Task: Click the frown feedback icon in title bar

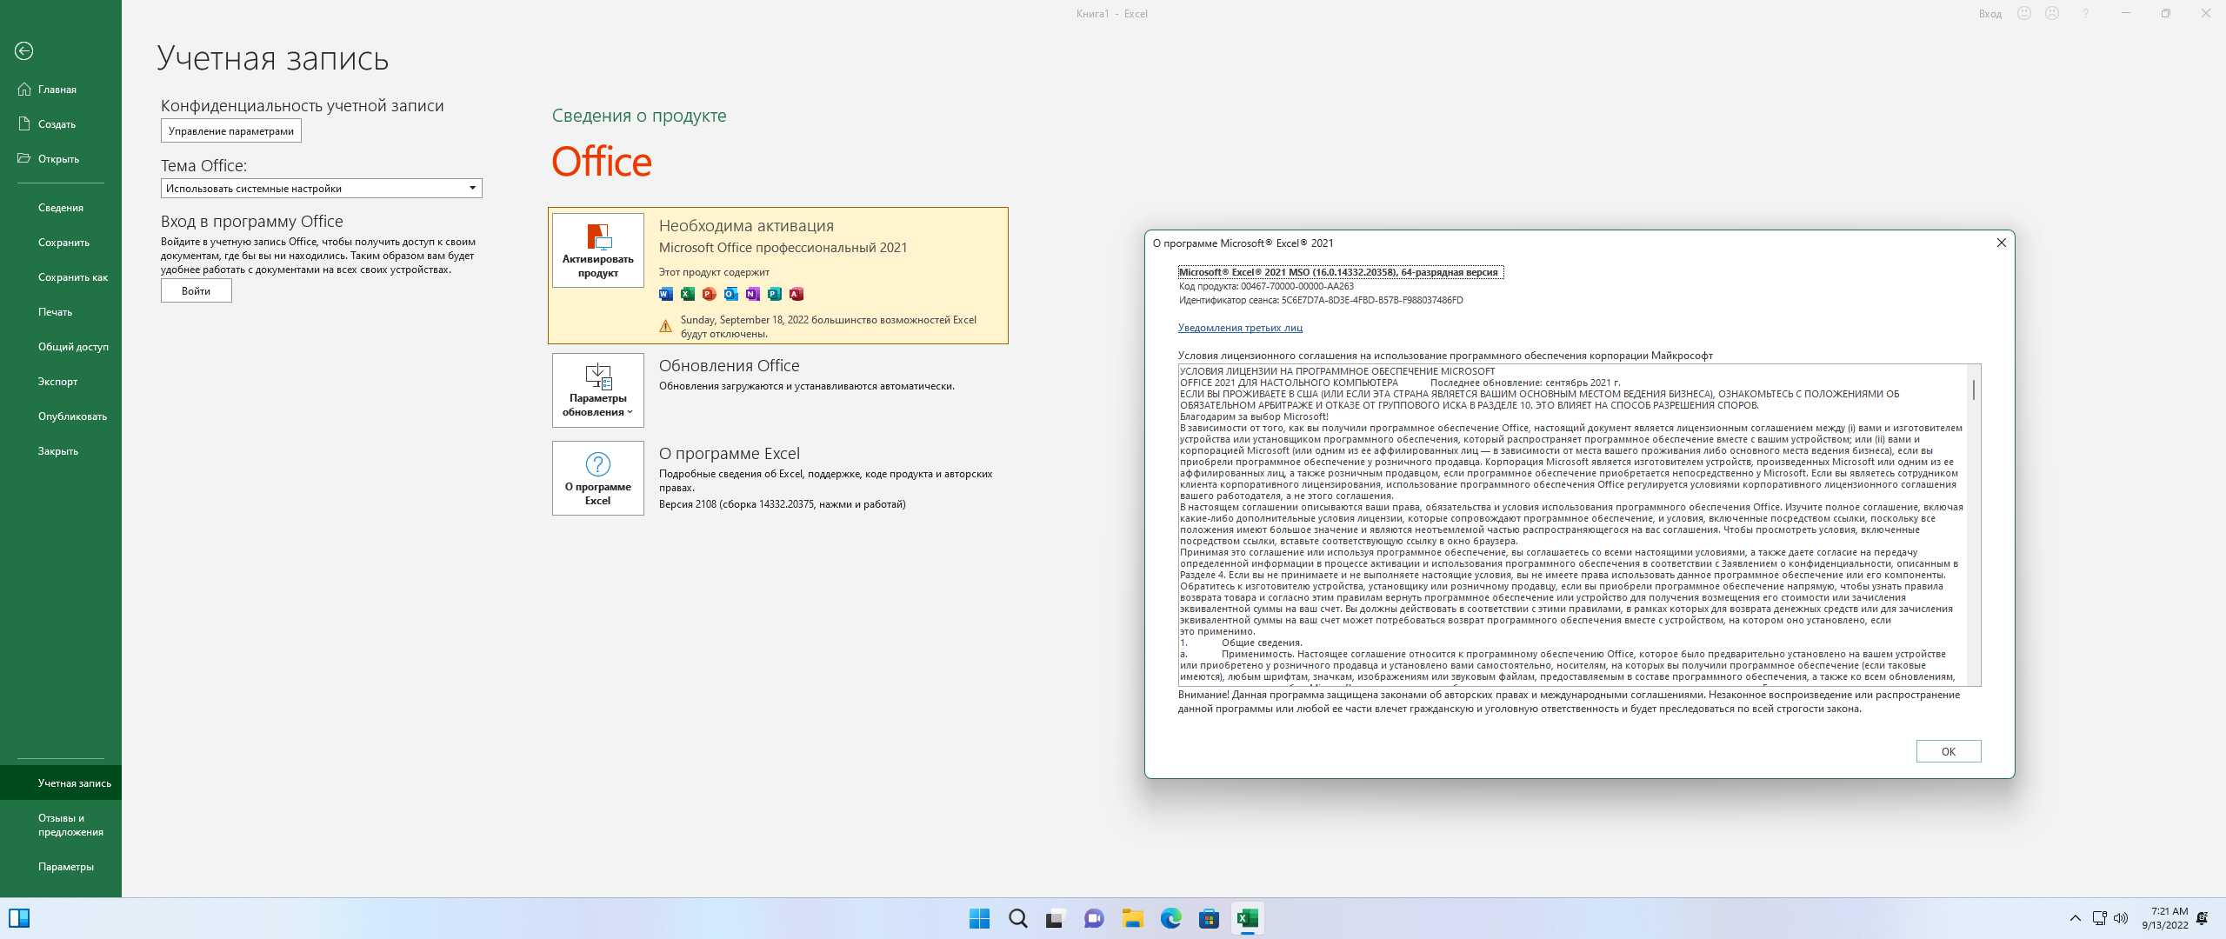Action: coord(2052,14)
